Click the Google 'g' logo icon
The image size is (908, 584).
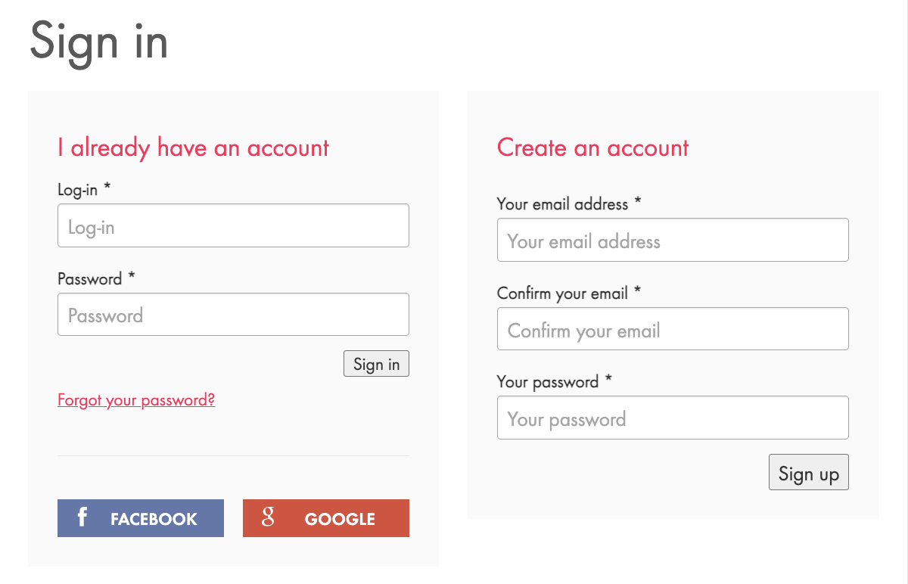pyautogui.click(x=268, y=517)
